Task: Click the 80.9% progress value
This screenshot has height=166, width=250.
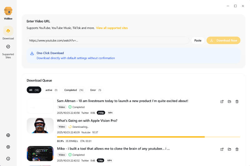Action: pyautogui.click(x=60, y=141)
